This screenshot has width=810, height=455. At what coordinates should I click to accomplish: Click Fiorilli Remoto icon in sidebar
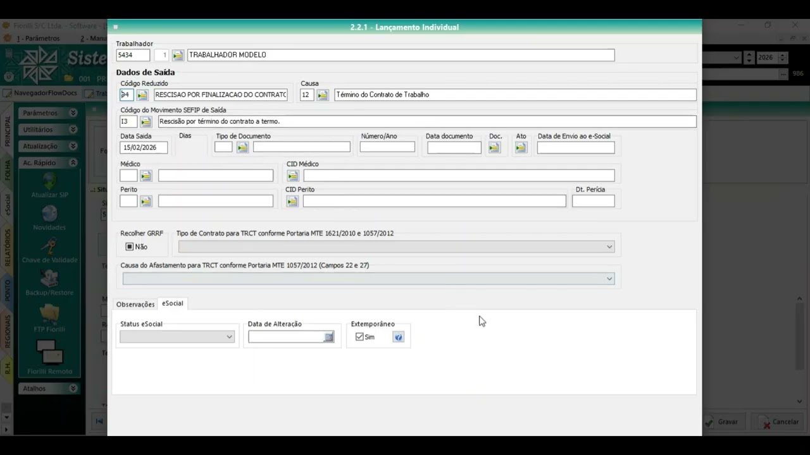click(x=49, y=353)
